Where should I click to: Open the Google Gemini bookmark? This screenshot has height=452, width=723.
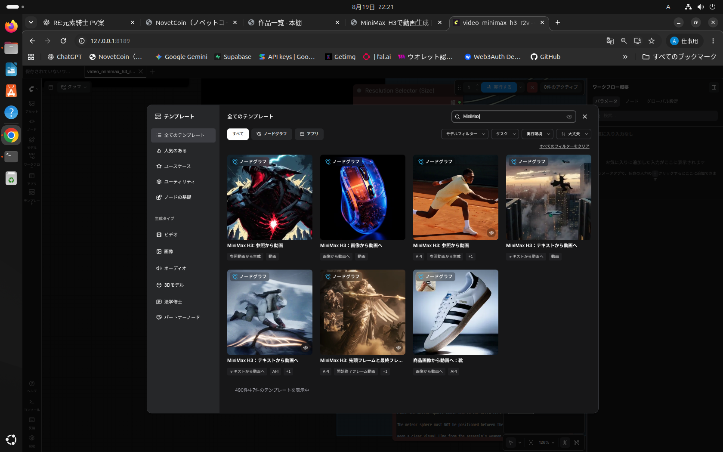(181, 57)
